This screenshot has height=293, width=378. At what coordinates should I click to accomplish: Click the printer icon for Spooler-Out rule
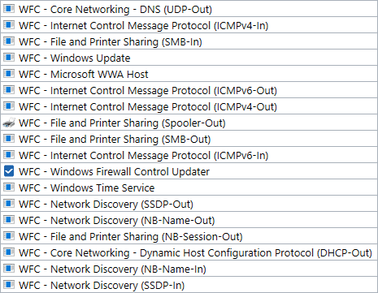9,123
